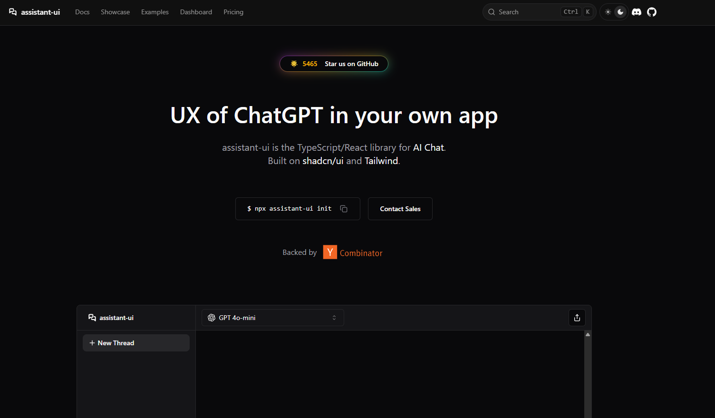
Task: Follow the Tailwind link
Action: pos(381,161)
